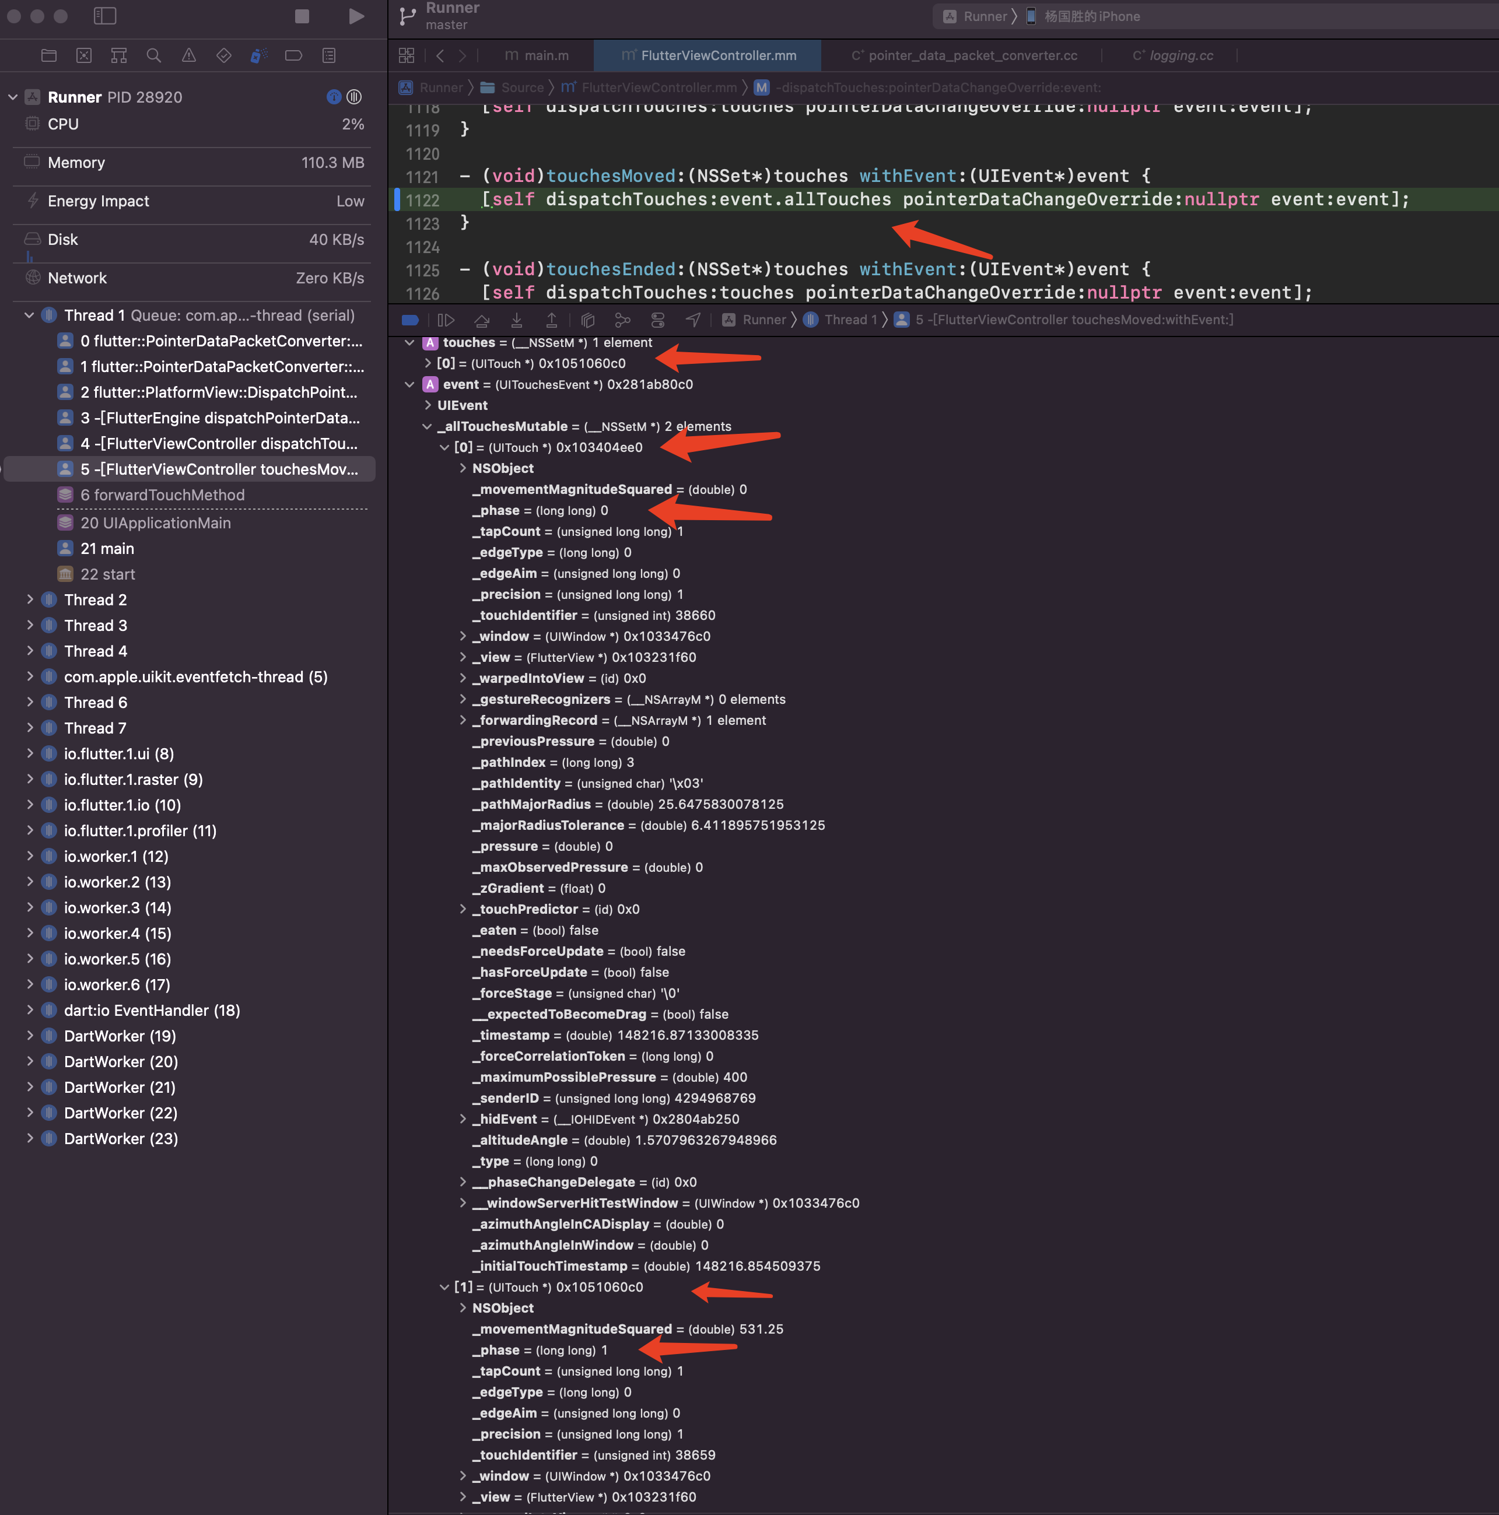The height and width of the screenshot is (1515, 1499).
Task: Toggle breakpoint at line 1122
Action: (423, 200)
